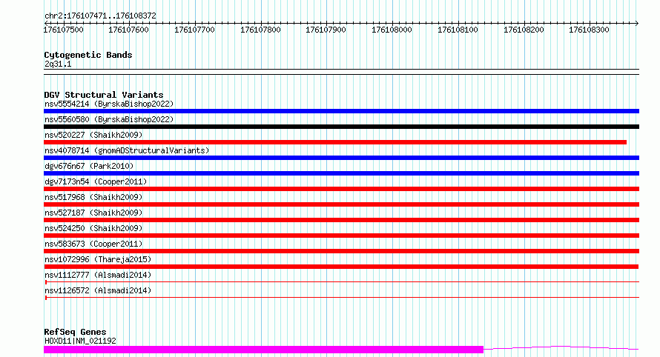Open variant nsv5560580 (ByrskaBishop2022) label
Screen dimensions: 660x357
coord(109,119)
